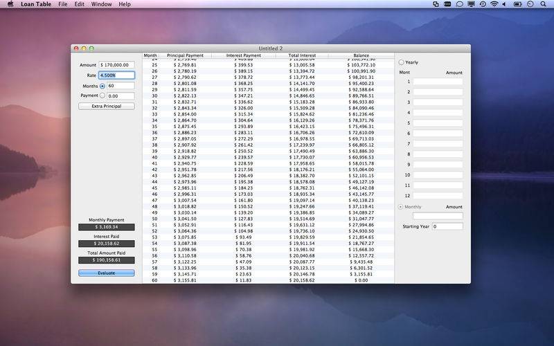554x346 pixels.
Task: Click the Starting Year field
Action: click(447, 226)
